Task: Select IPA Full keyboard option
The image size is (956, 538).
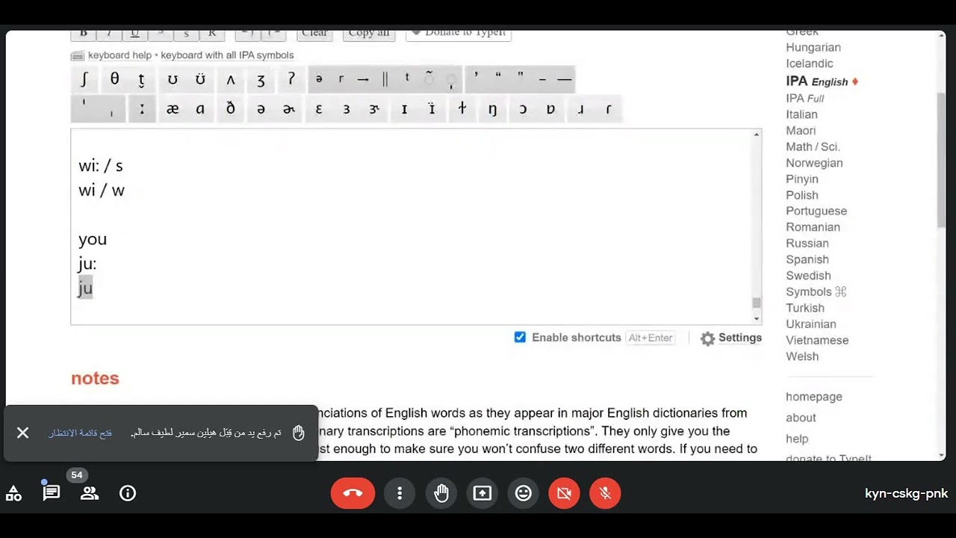Action: click(805, 98)
